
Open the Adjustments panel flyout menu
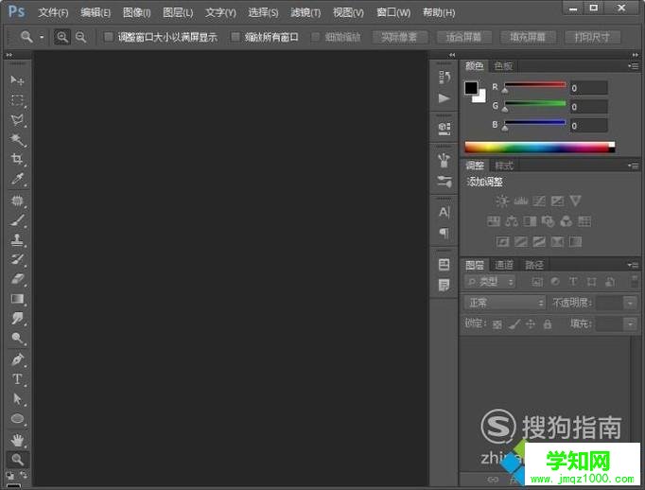coord(634,166)
